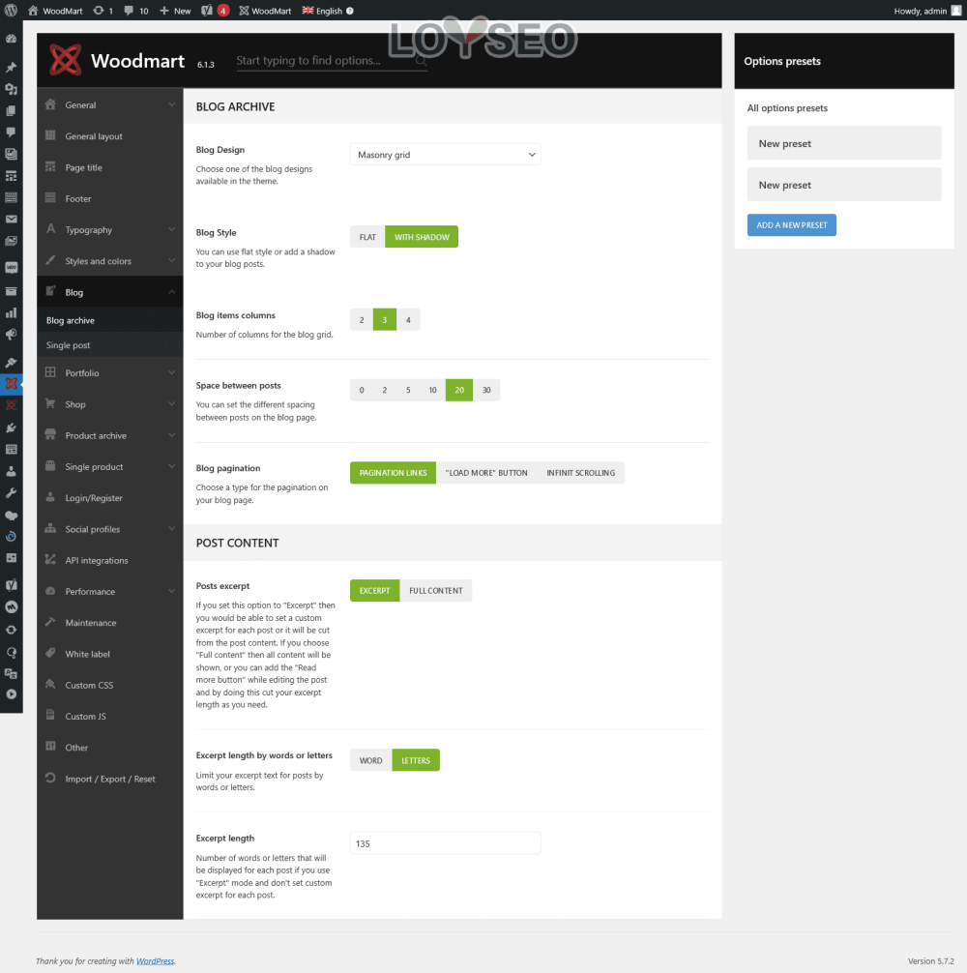Screen dimensions: 967x973
Task: Expand the Shop section
Action: pyautogui.click(x=110, y=404)
